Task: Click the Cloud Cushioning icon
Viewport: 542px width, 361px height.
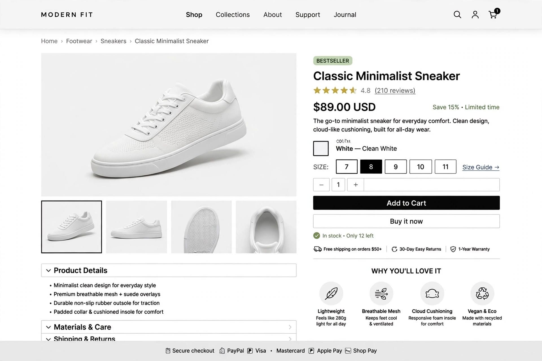Action: click(432, 293)
